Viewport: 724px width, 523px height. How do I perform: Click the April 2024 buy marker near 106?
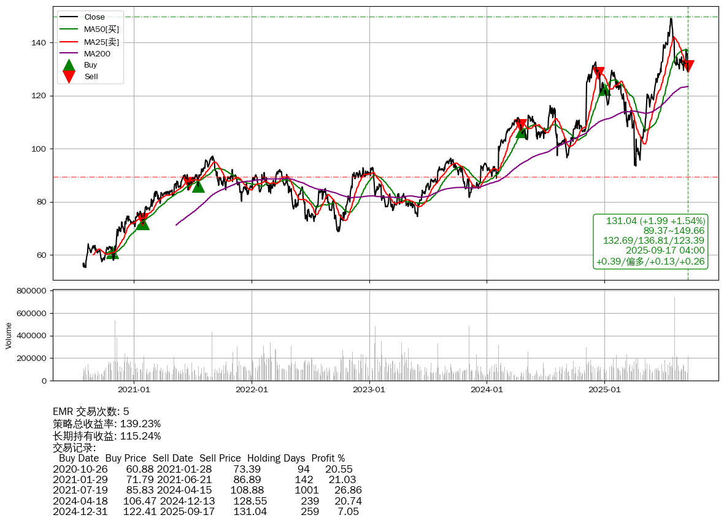521,131
